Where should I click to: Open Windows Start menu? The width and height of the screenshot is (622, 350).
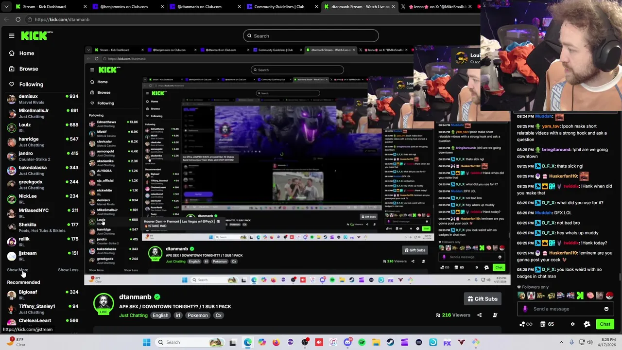[146, 342]
